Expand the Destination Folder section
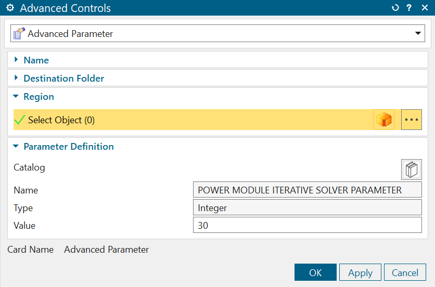This screenshot has height=287, width=435. tap(63, 79)
